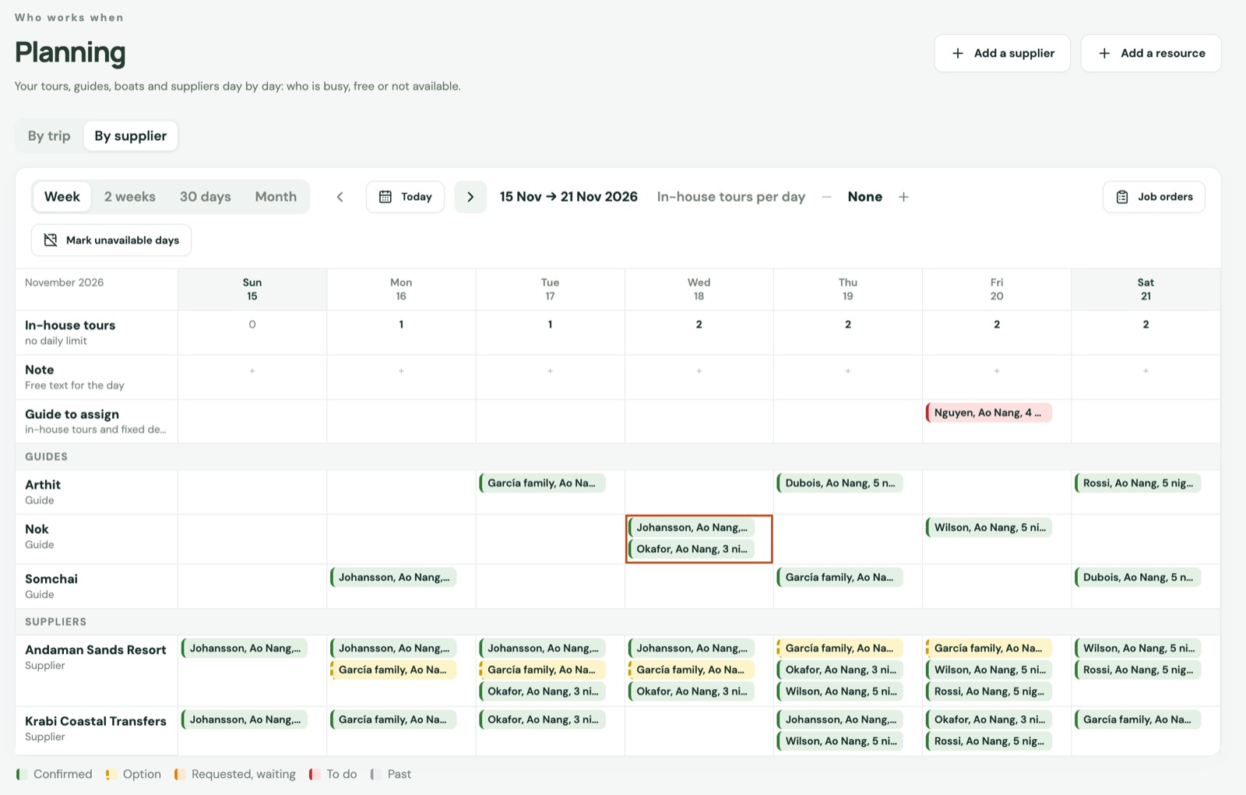Screen dimensions: 1246x795
Task: Open Somchai's Johansson tour on Monday
Action: pos(393,577)
